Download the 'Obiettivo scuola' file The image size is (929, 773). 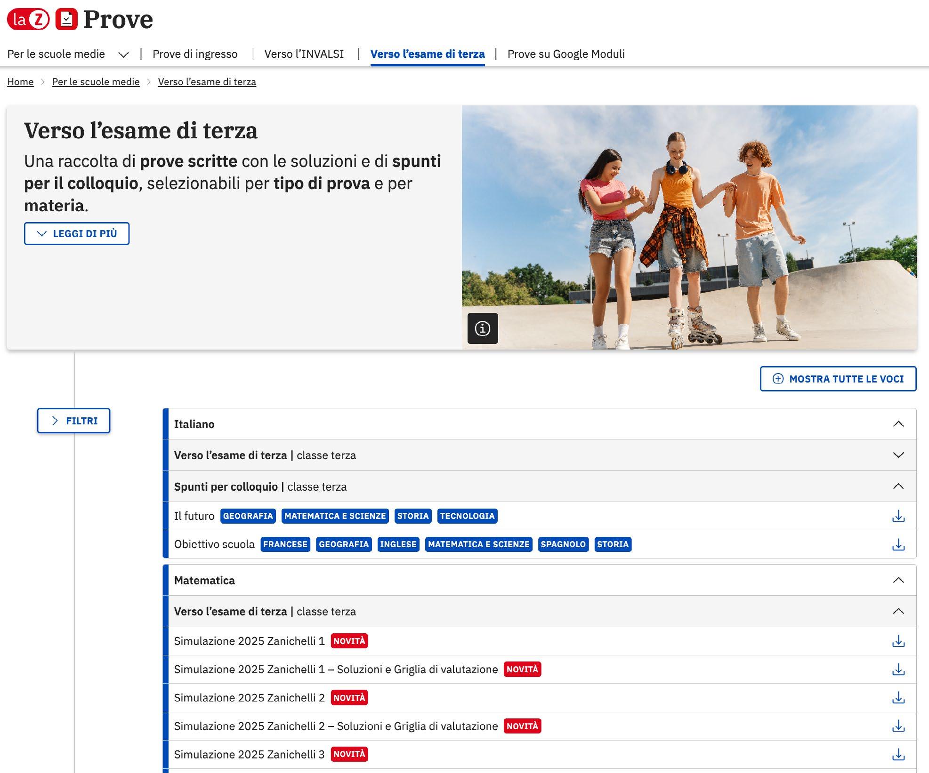tap(898, 544)
